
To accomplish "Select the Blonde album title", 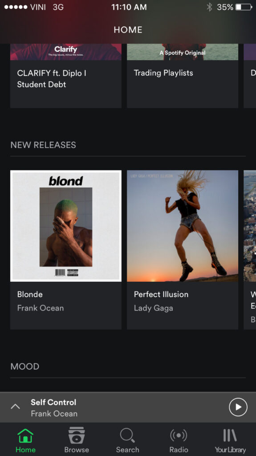I will (x=30, y=294).
